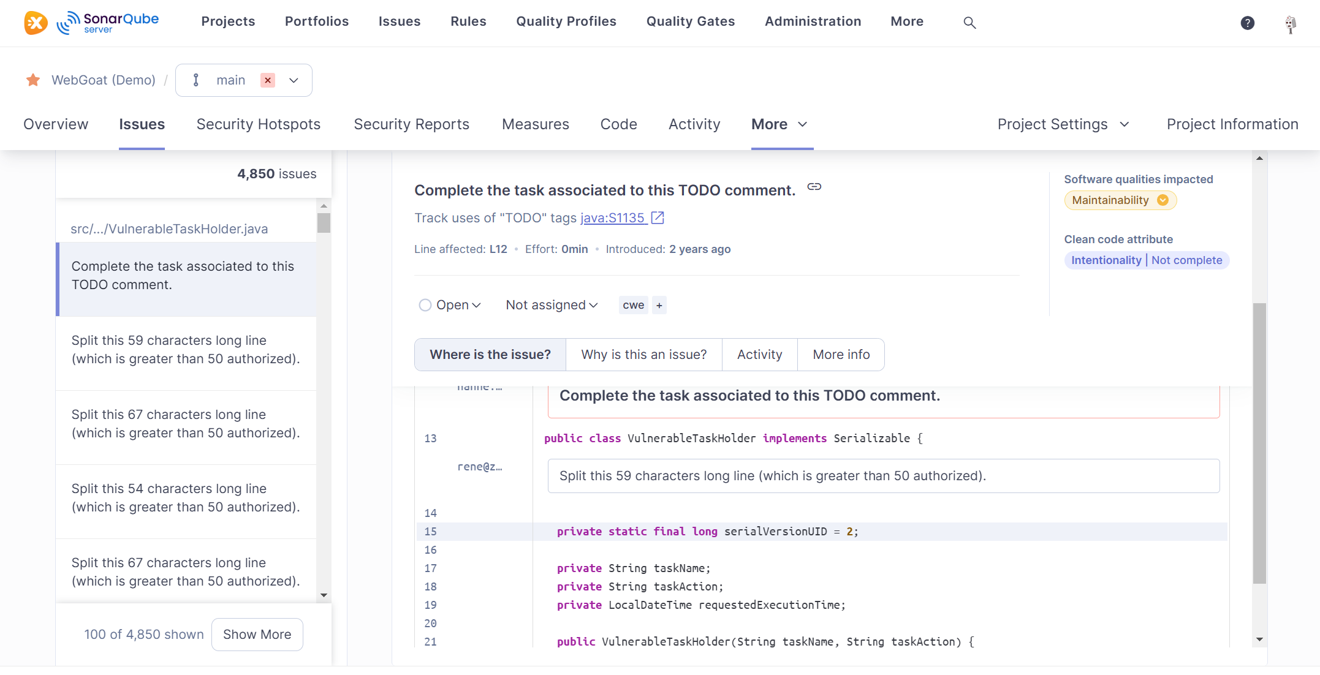Click the issue list scroll up arrow
Image resolution: width=1320 pixels, height=675 pixels.
[324, 205]
